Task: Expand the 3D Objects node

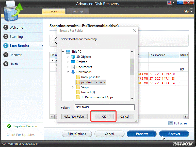Action: (x=68, y=57)
